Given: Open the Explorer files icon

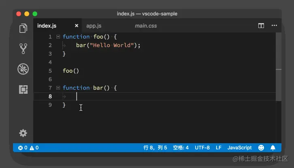Looking at the screenshot, I should pos(23,28).
